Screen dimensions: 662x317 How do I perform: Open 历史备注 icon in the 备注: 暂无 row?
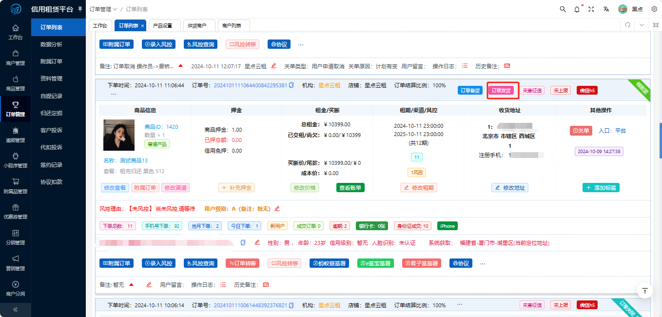(266, 285)
